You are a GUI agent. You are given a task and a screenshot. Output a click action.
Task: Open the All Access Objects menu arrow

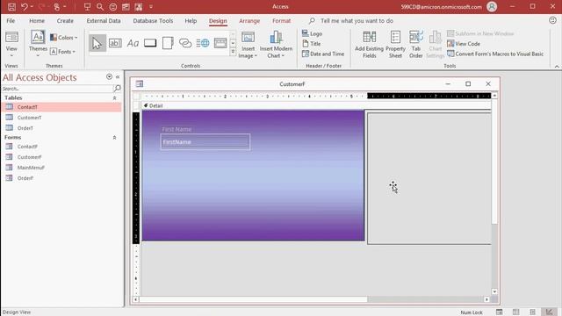(109, 76)
